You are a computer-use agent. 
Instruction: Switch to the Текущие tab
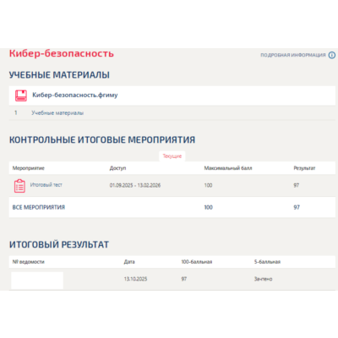172,156
